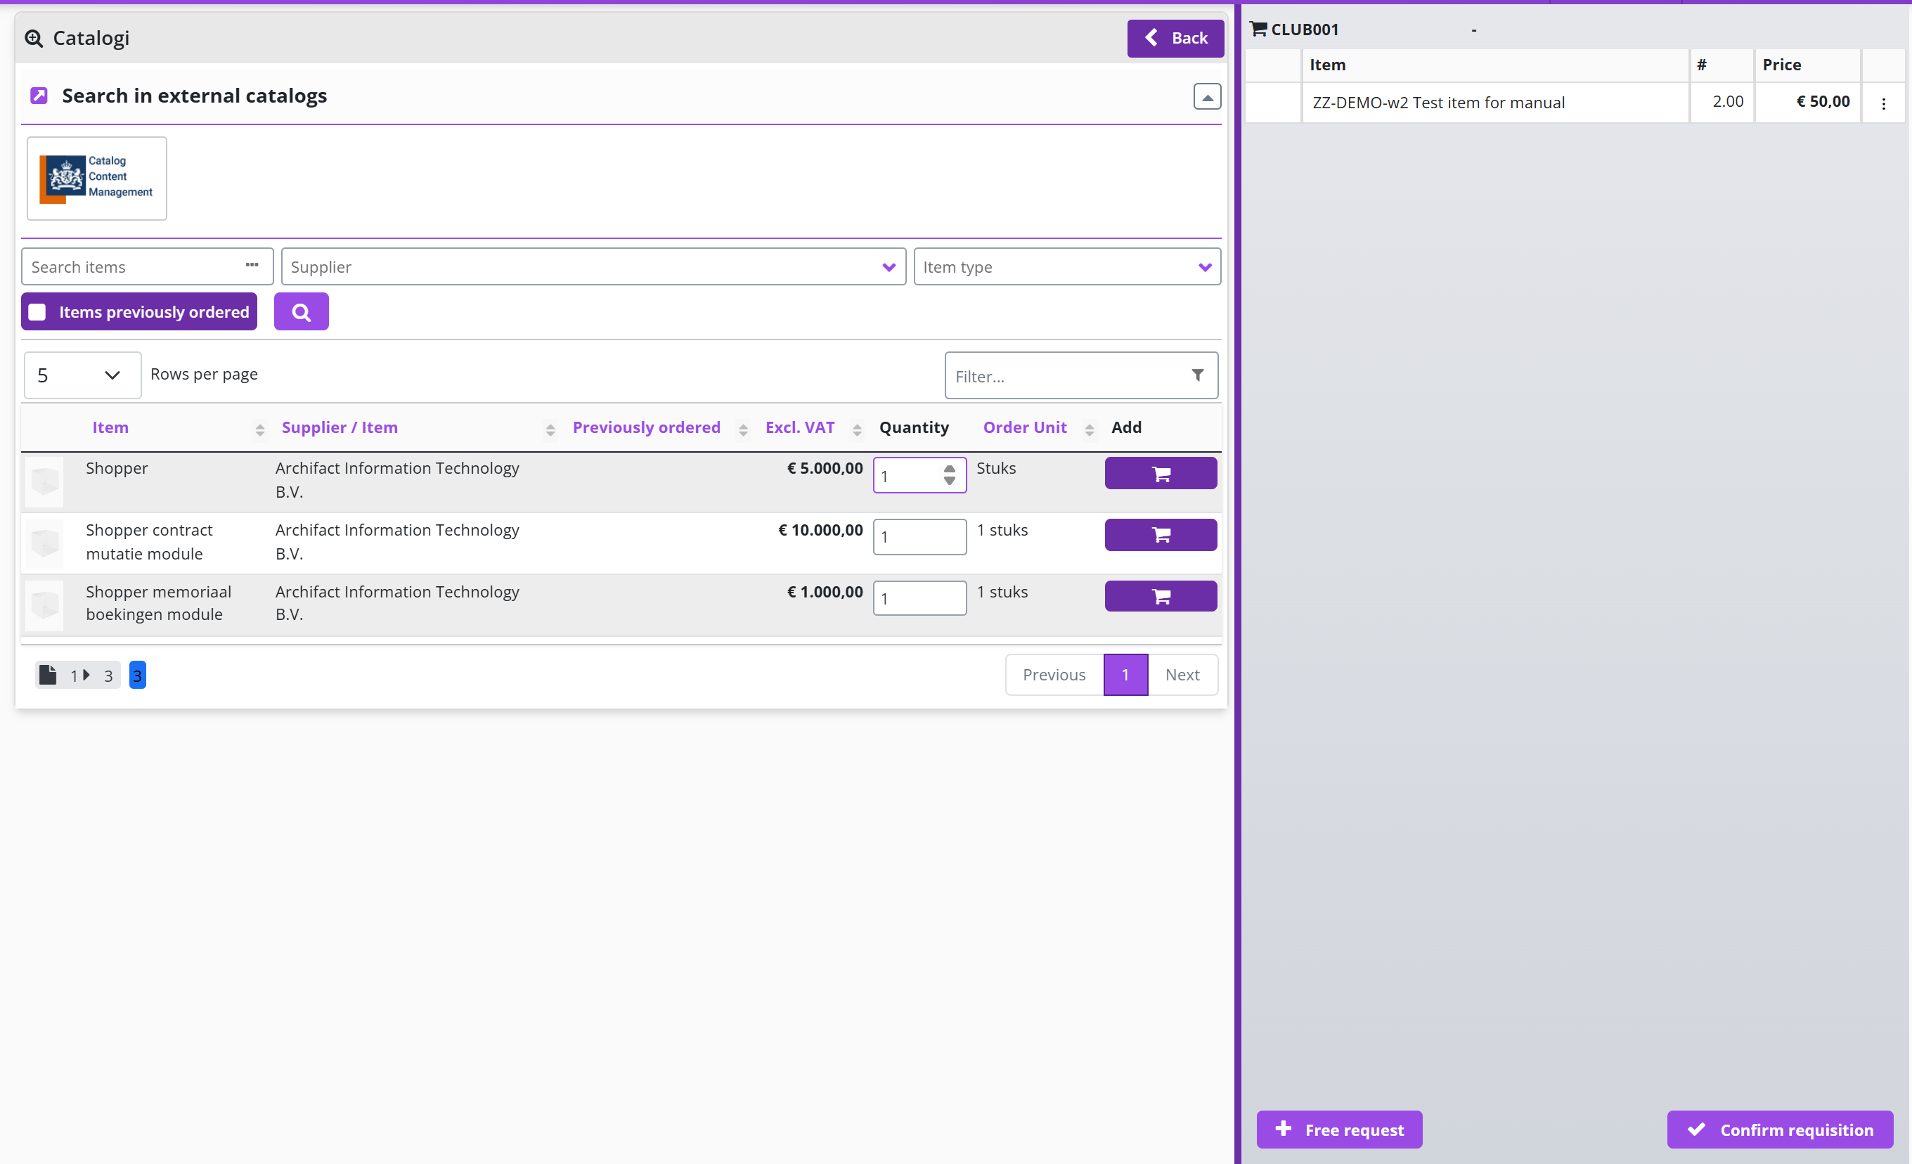Click the Previous page button
1912x1164 pixels.
[x=1054, y=675]
